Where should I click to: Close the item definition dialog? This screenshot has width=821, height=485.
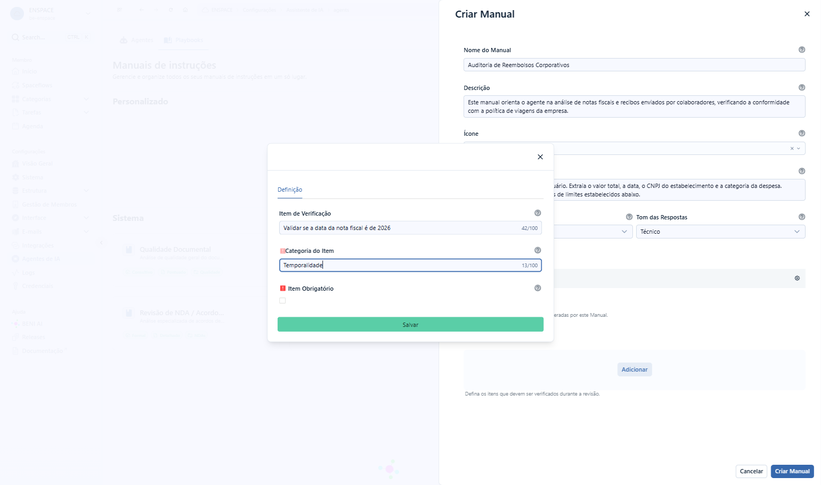point(540,157)
